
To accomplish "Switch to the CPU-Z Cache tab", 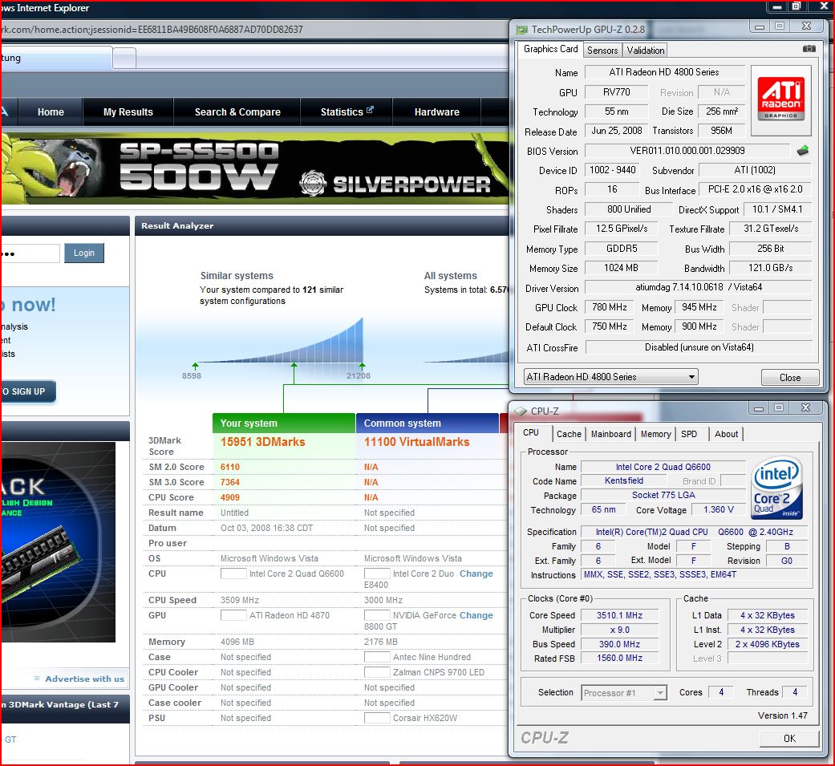I will pos(569,434).
